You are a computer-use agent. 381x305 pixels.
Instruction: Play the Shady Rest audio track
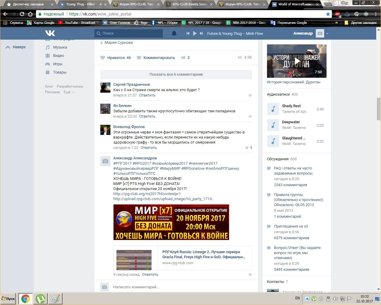tap(273, 109)
